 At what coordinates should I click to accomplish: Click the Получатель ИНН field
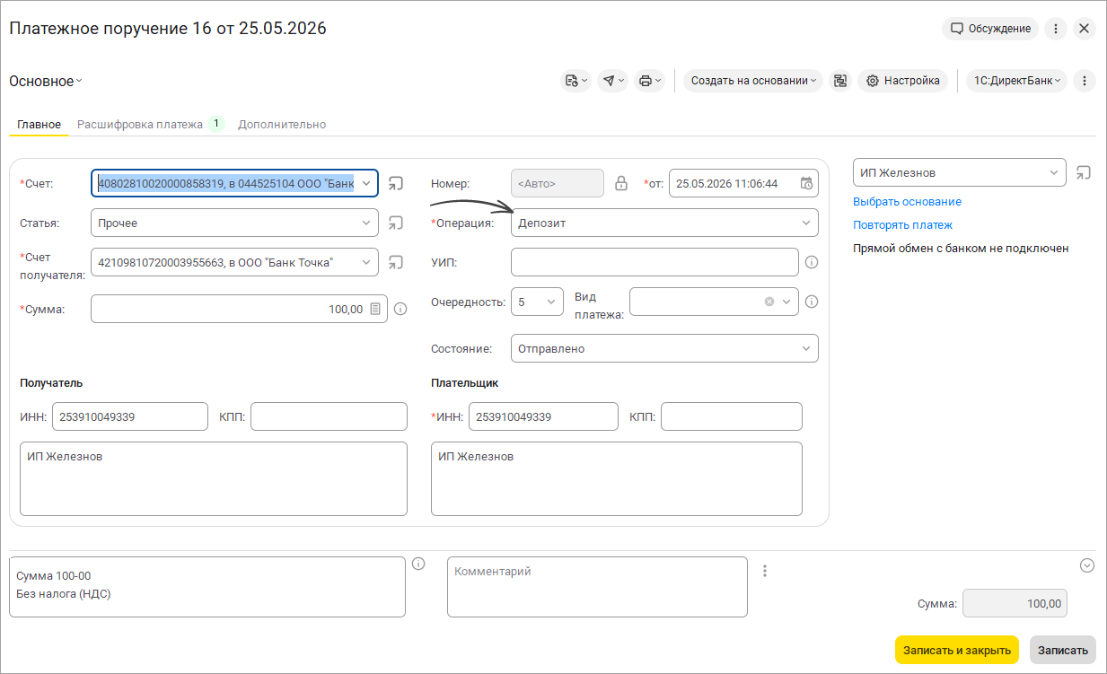pos(130,416)
